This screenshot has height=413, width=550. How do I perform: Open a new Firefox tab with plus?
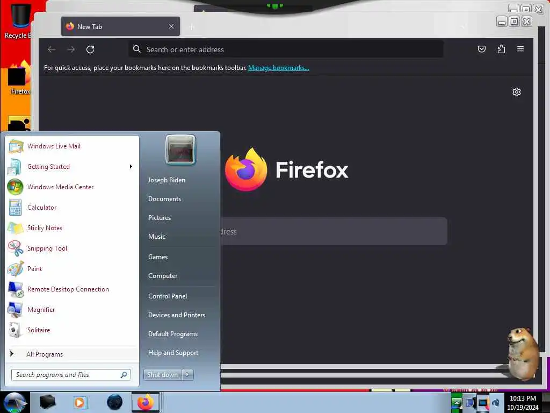[192, 27]
